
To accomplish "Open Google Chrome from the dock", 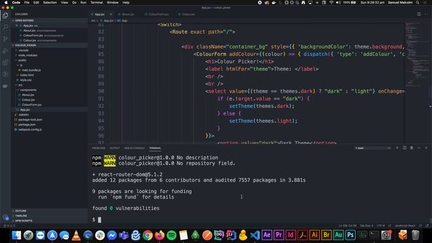I will [148, 236].
